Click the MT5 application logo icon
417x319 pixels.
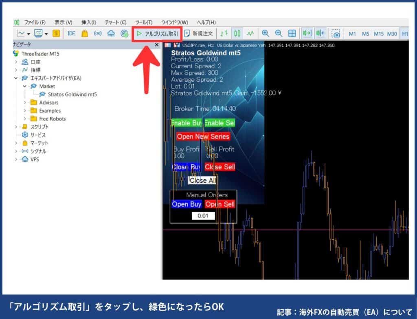(x=17, y=22)
